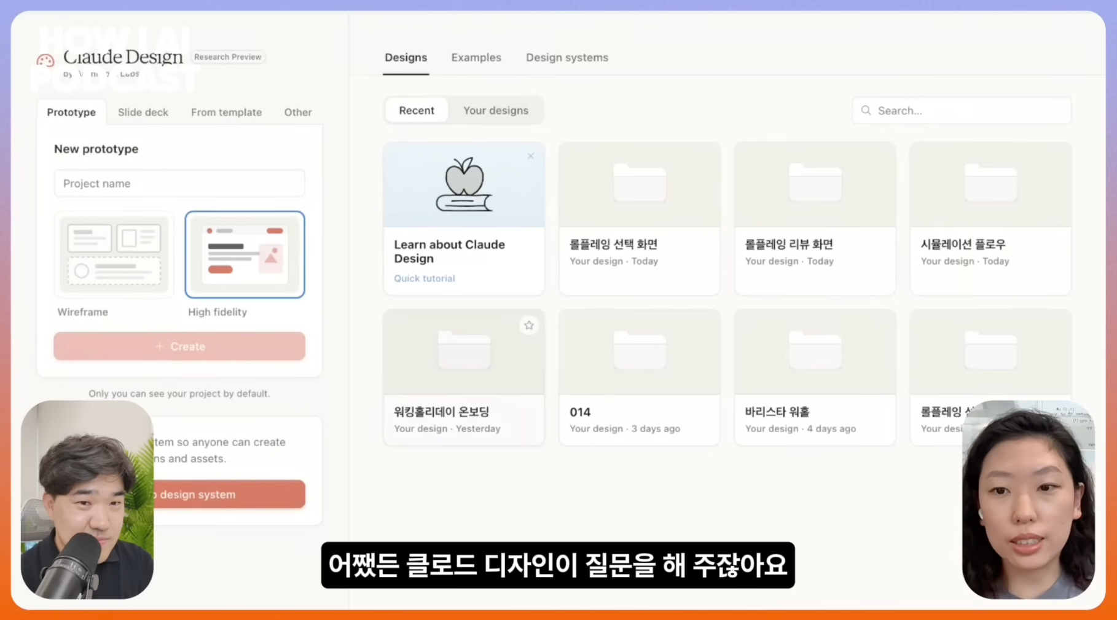This screenshot has height=620, width=1117.
Task: Click the 워킹홀리데이 온보딩 title
Action: [442, 412]
